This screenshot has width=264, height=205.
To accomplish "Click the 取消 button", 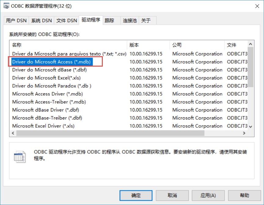I will coord(172,196).
